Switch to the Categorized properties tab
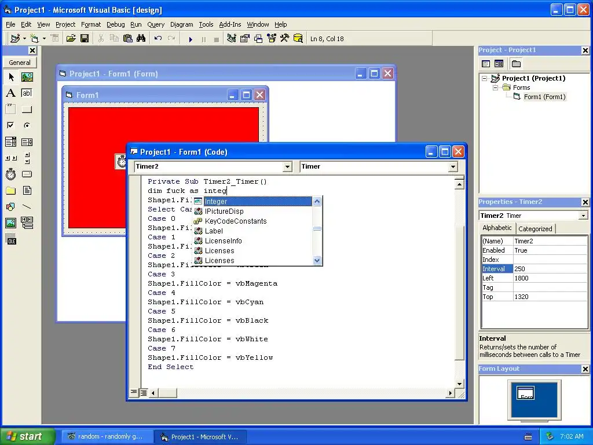This screenshot has width=593, height=445. click(535, 228)
